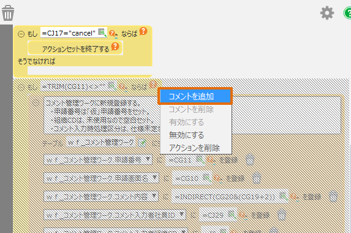This screenshot has width=351, height=233.
Task: Open cell picker beside =TRIM(CG11)<>""
Action: coord(111,86)
